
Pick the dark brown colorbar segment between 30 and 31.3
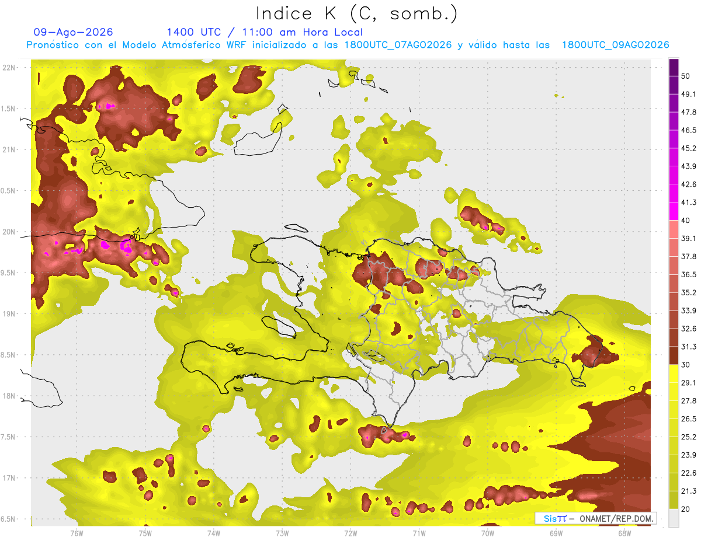(674, 355)
